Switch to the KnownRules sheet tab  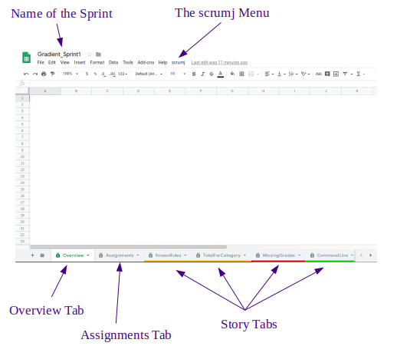click(168, 255)
